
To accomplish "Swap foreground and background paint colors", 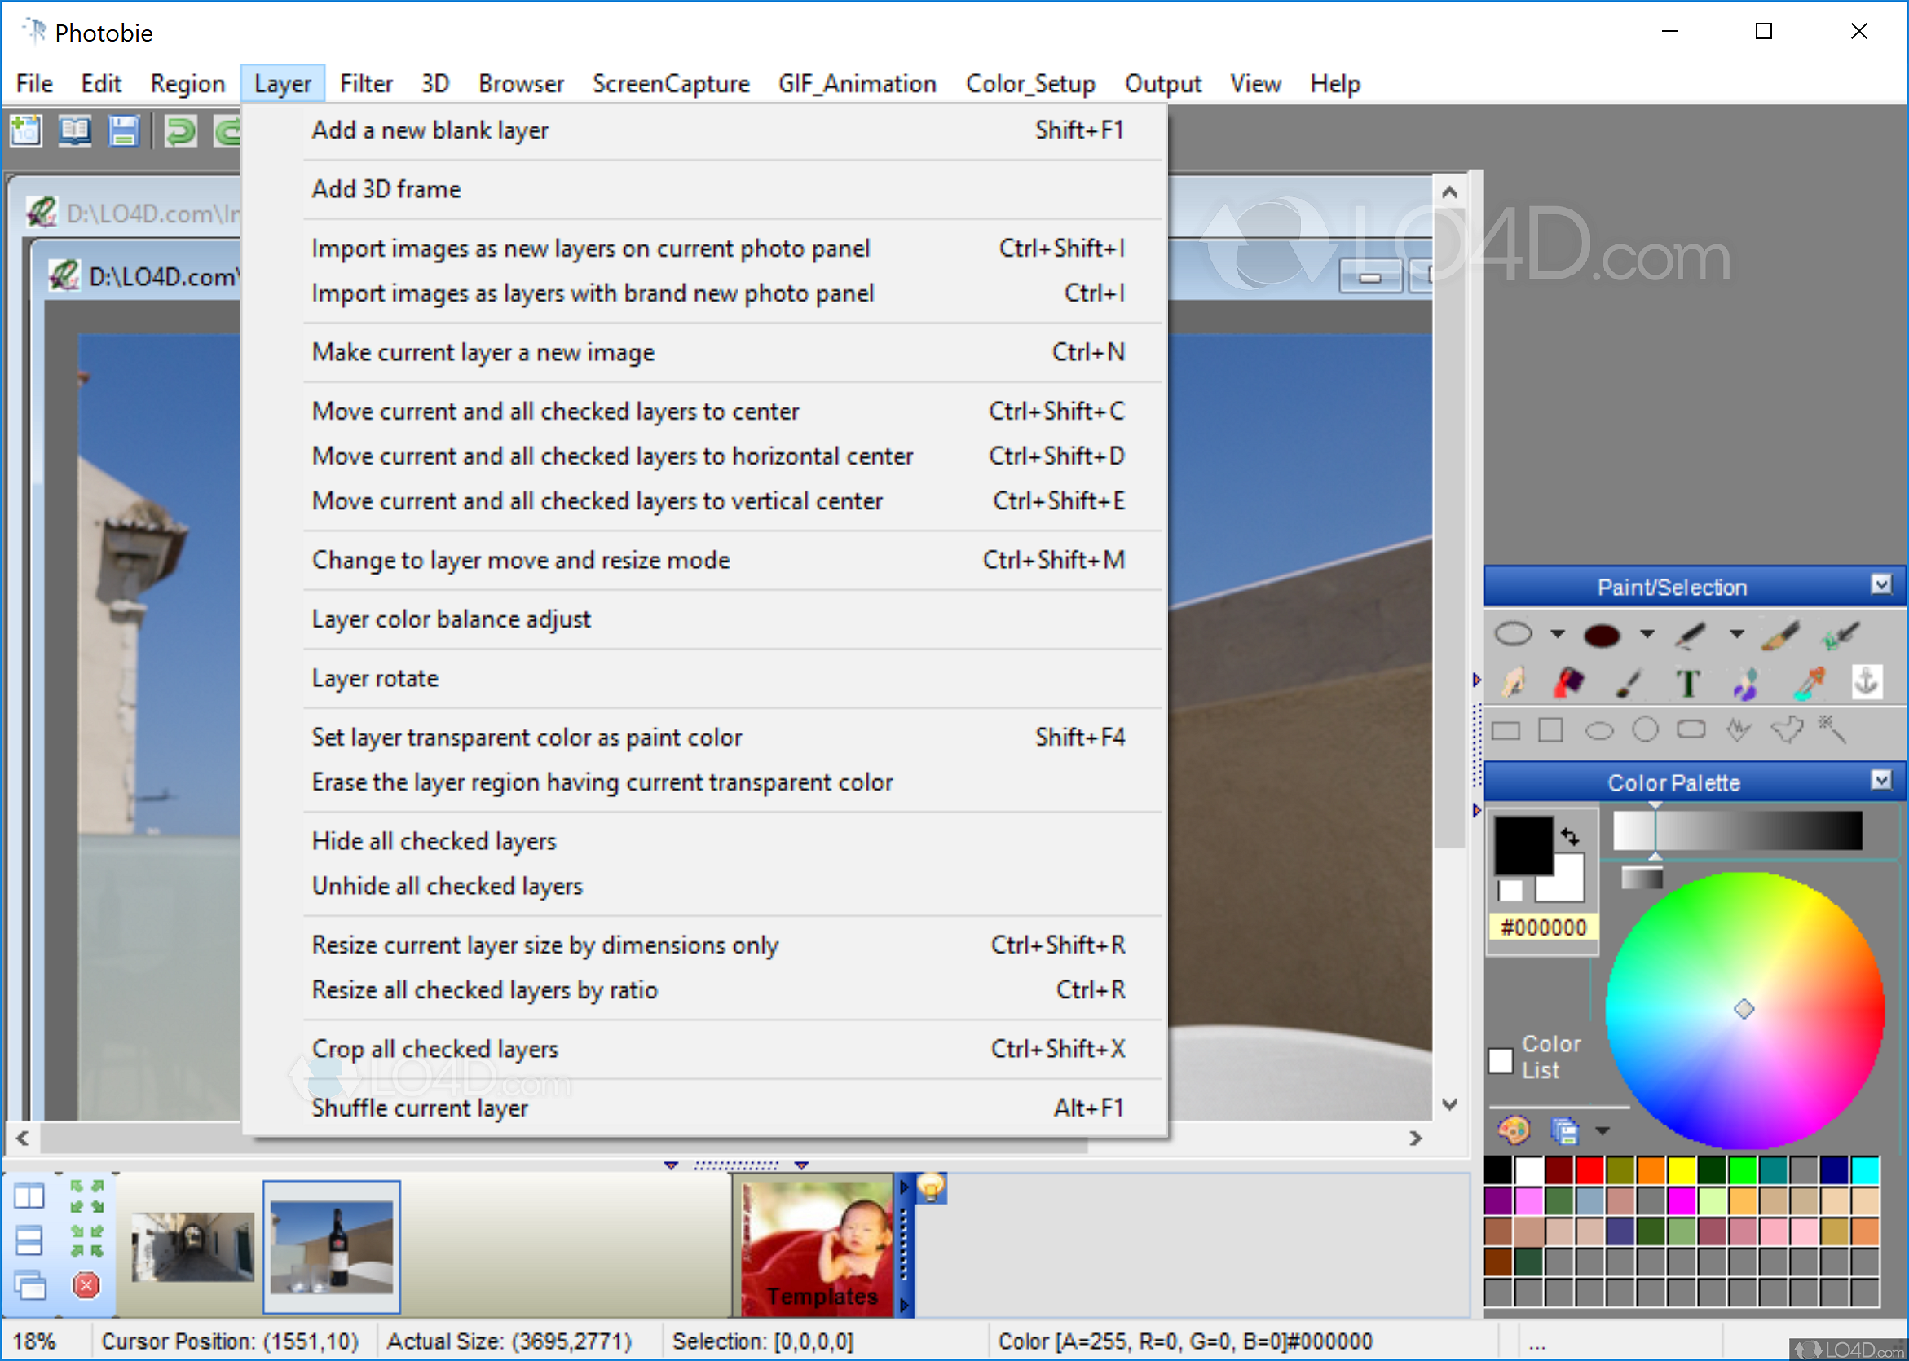I will pyautogui.click(x=1572, y=836).
